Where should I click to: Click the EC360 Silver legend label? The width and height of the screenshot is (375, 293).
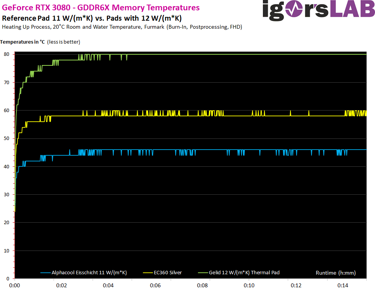click(x=168, y=272)
